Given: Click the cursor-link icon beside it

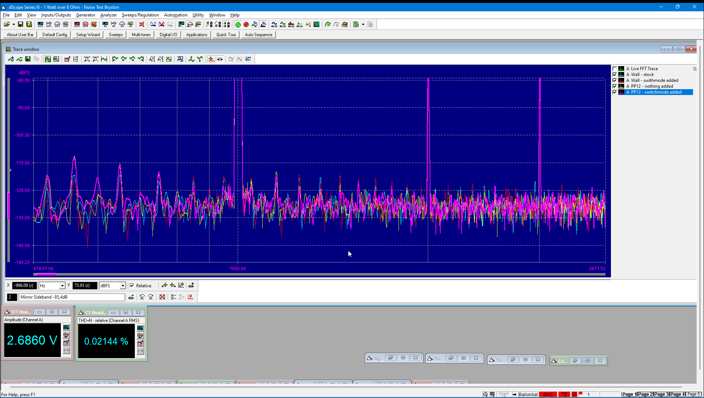Looking at the screenshot, I should [220, 59].
